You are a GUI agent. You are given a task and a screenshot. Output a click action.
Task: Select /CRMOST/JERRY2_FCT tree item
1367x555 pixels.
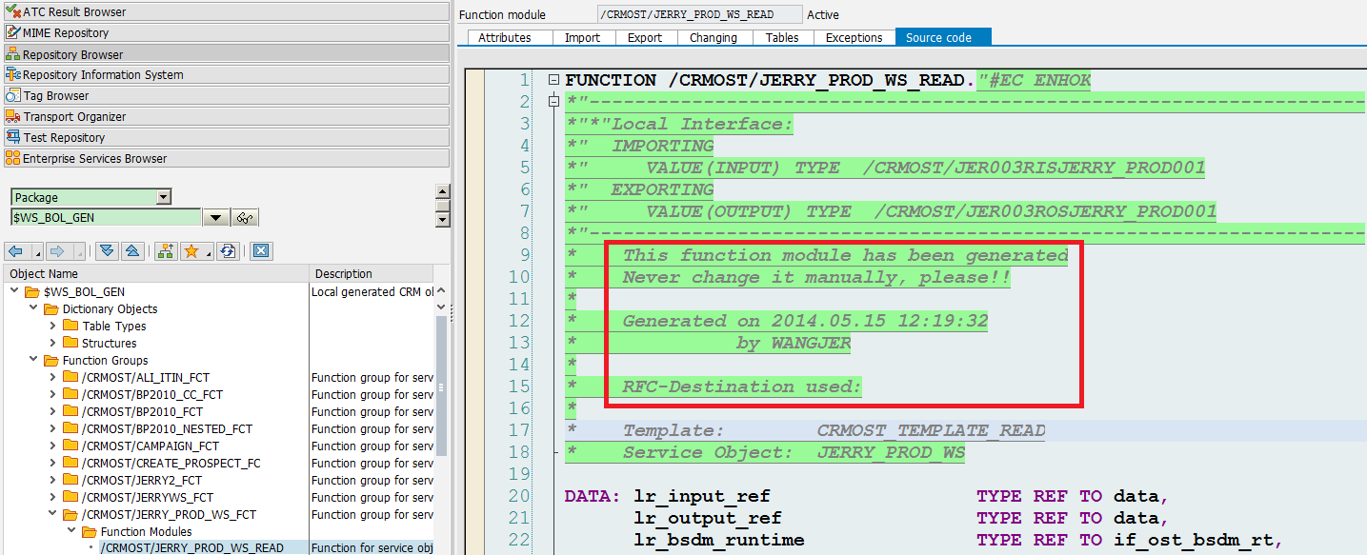pos(141,480)
